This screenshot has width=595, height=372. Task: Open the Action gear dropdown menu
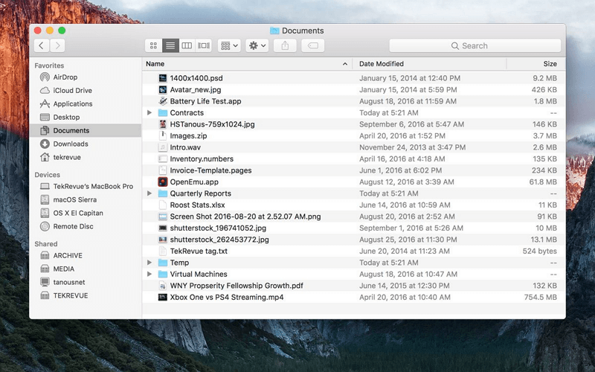click(257, 45)
